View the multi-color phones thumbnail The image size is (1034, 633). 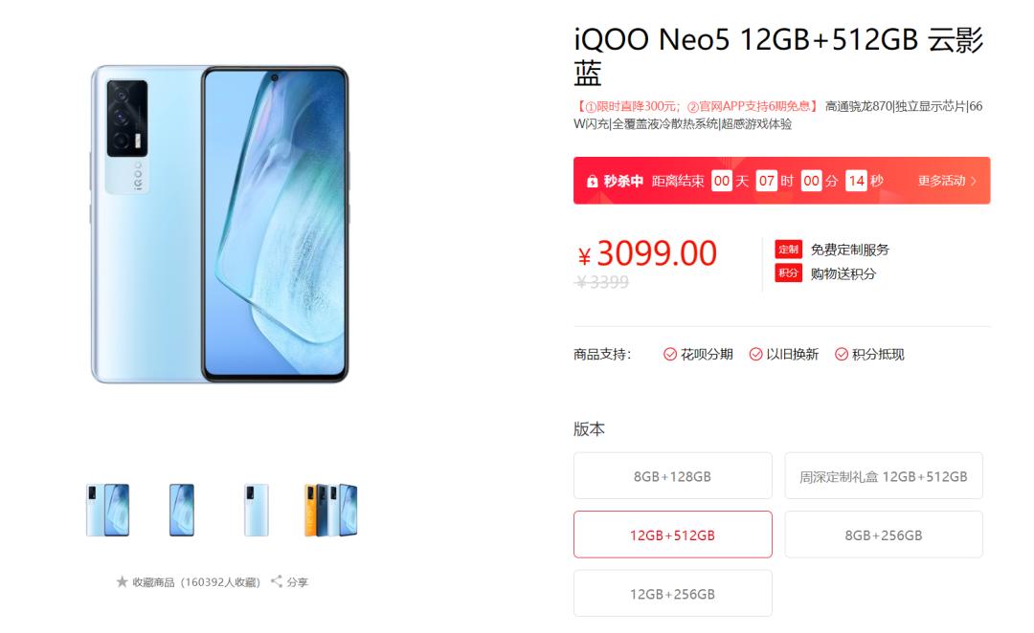(x=331, y=510)
